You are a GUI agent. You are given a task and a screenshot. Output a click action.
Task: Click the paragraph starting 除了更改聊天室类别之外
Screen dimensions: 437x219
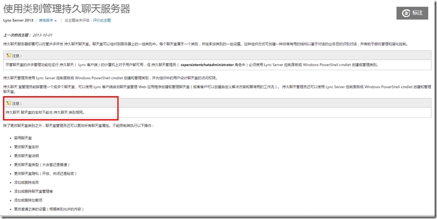point(78,126)
